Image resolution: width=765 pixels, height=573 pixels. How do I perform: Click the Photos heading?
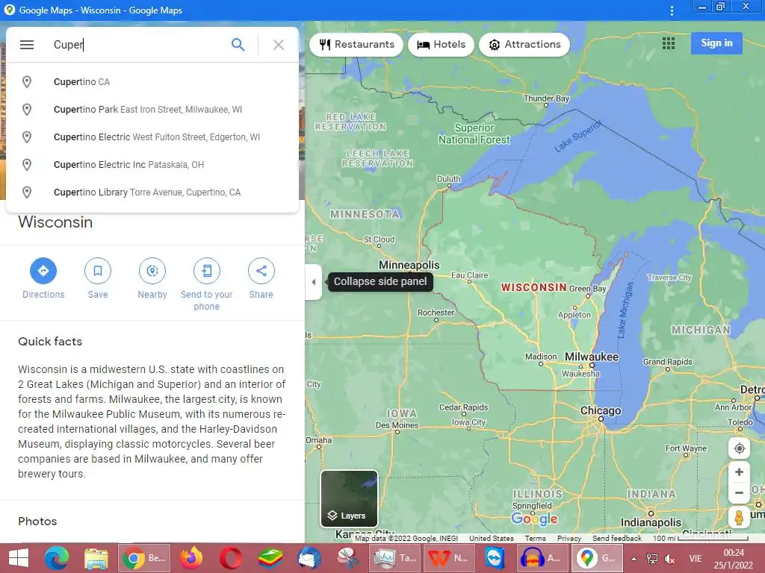point(37,522)
